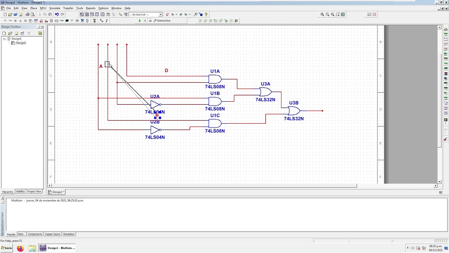Click the Undo arrow icon
The width and height of the screenshot is (449, 253).
coord(57,14)
